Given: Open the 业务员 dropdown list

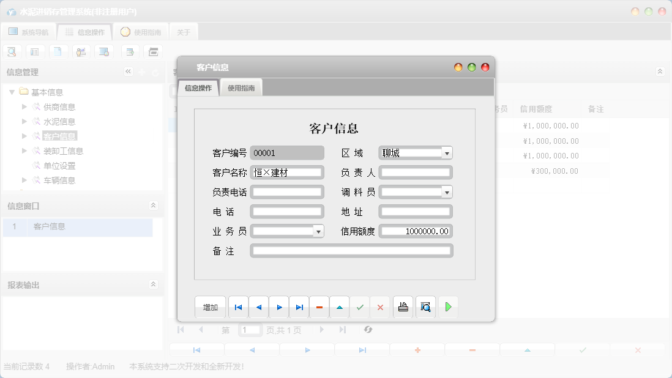Looking at the screenshot, I should click(318, 231).
